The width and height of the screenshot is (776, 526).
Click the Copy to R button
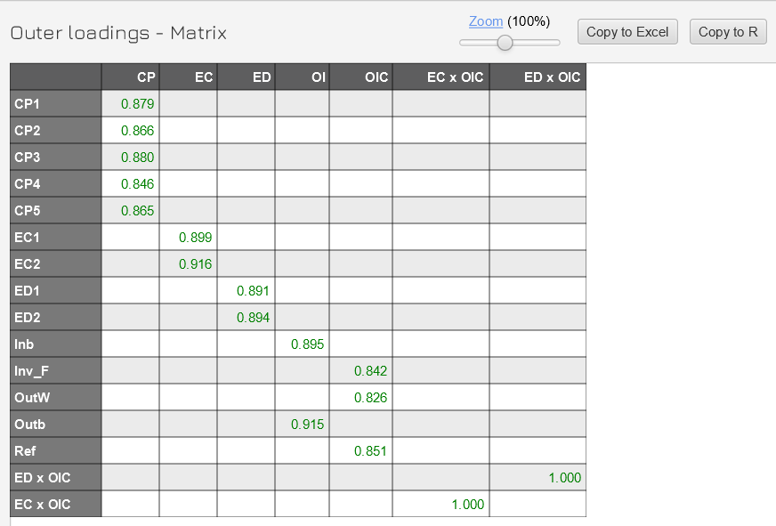point(727,32)
